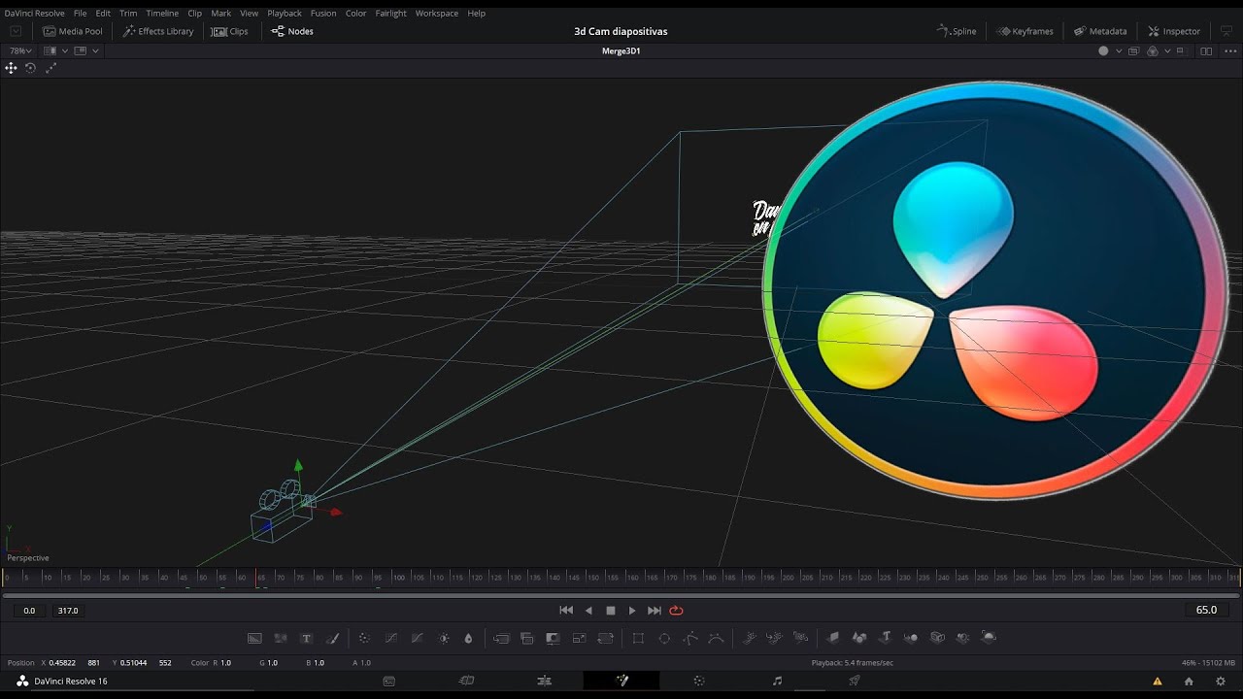Add a Camera 3D node

tap(937, 638)
